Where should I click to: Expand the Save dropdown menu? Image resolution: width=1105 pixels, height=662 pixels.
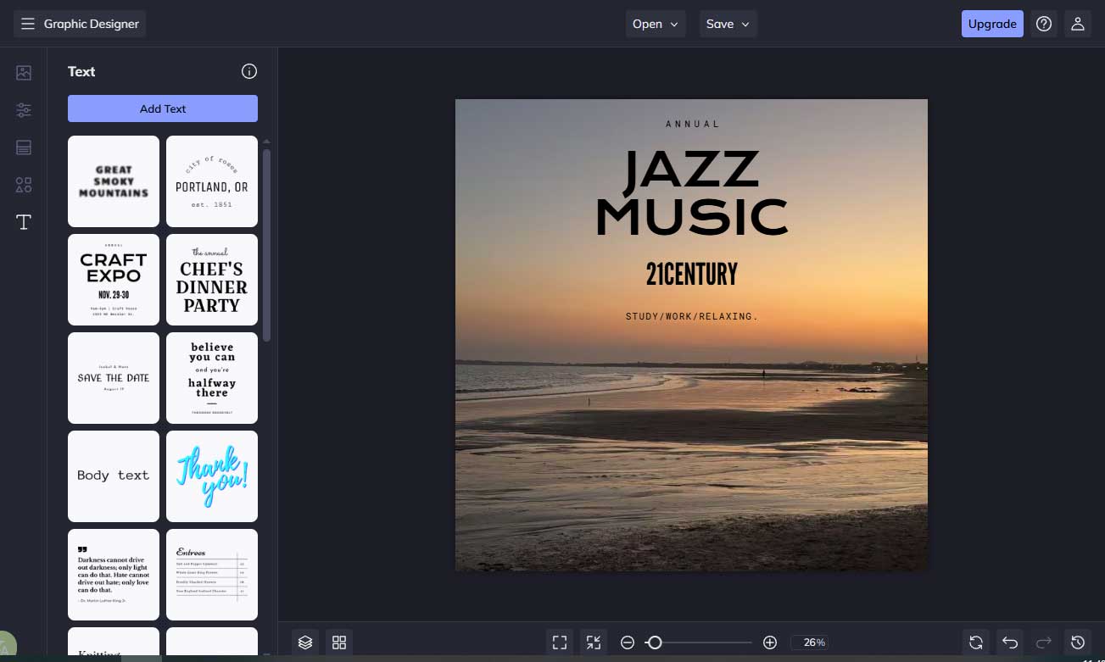click(728, 24)
